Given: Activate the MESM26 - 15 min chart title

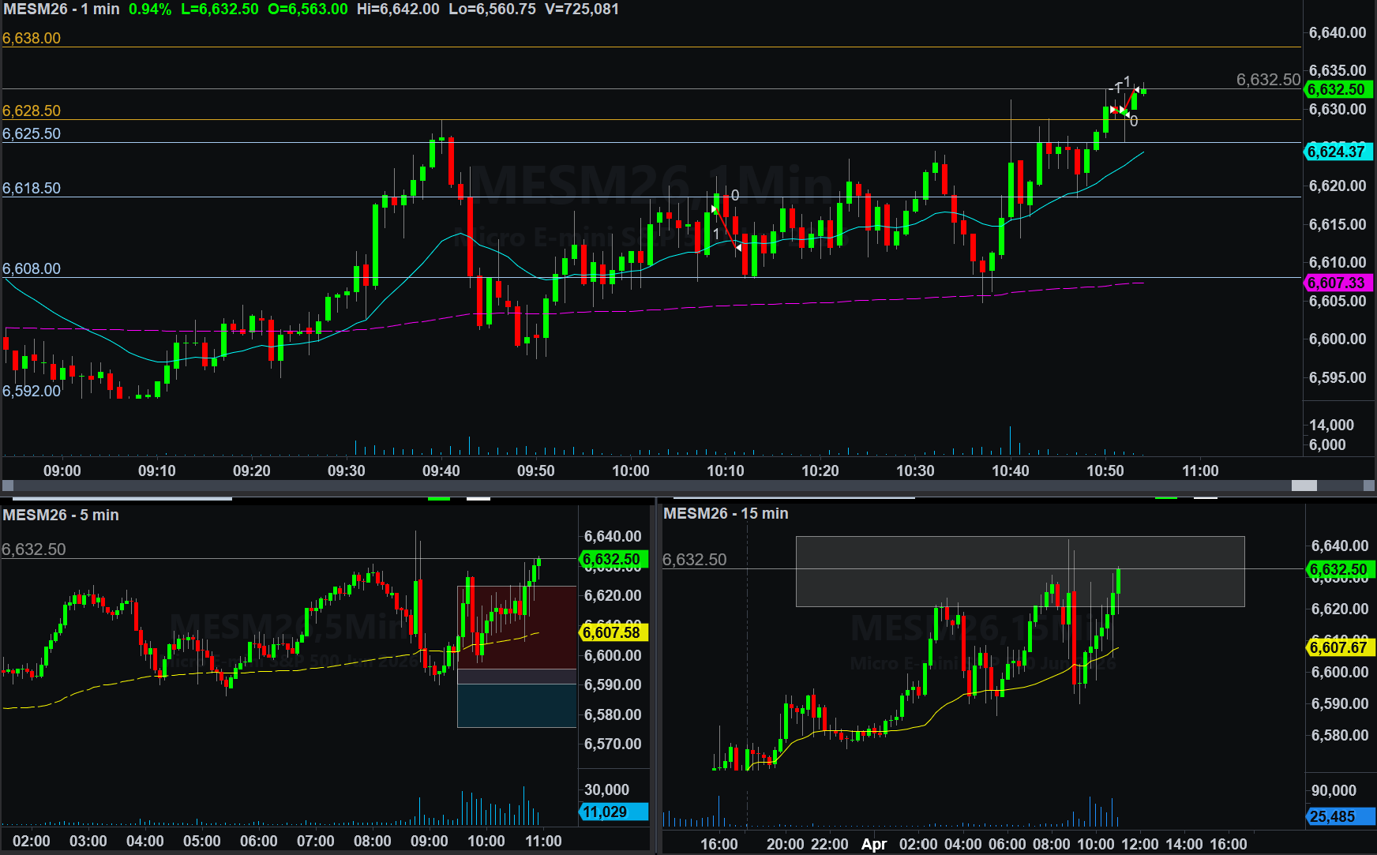Looking at the screenshot, I should 726,513.
